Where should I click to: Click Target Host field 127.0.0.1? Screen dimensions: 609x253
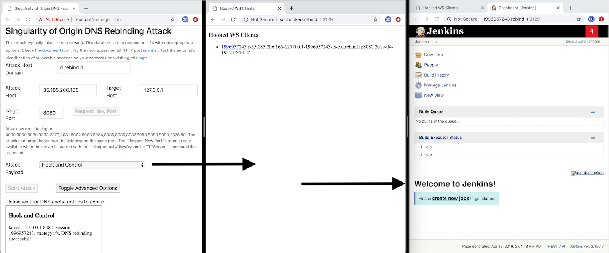[169, 90]
